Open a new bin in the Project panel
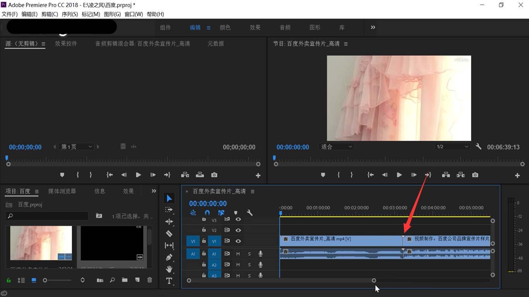This screenshot has height=297, width=529. pos(124,280)
